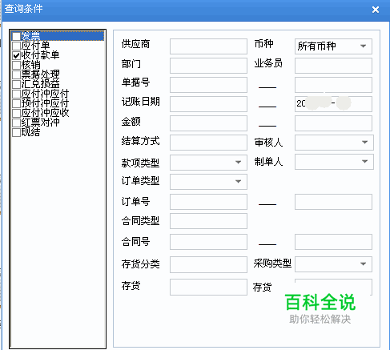Click the left 存货 input field

[208, 287]
